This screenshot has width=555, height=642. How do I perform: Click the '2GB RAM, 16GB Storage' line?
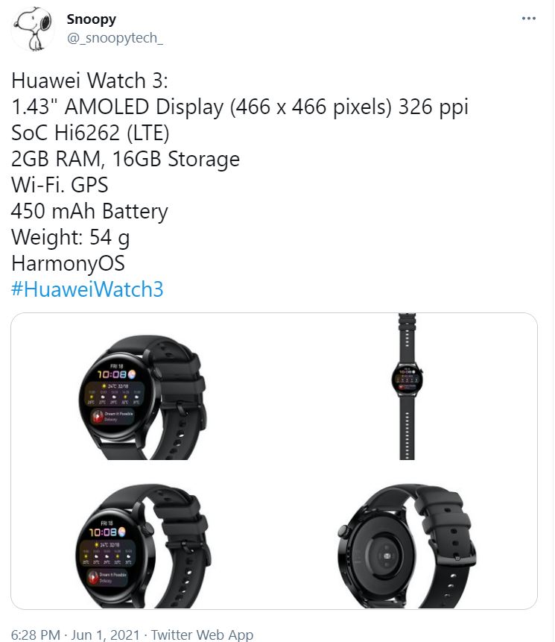(125, 159)
